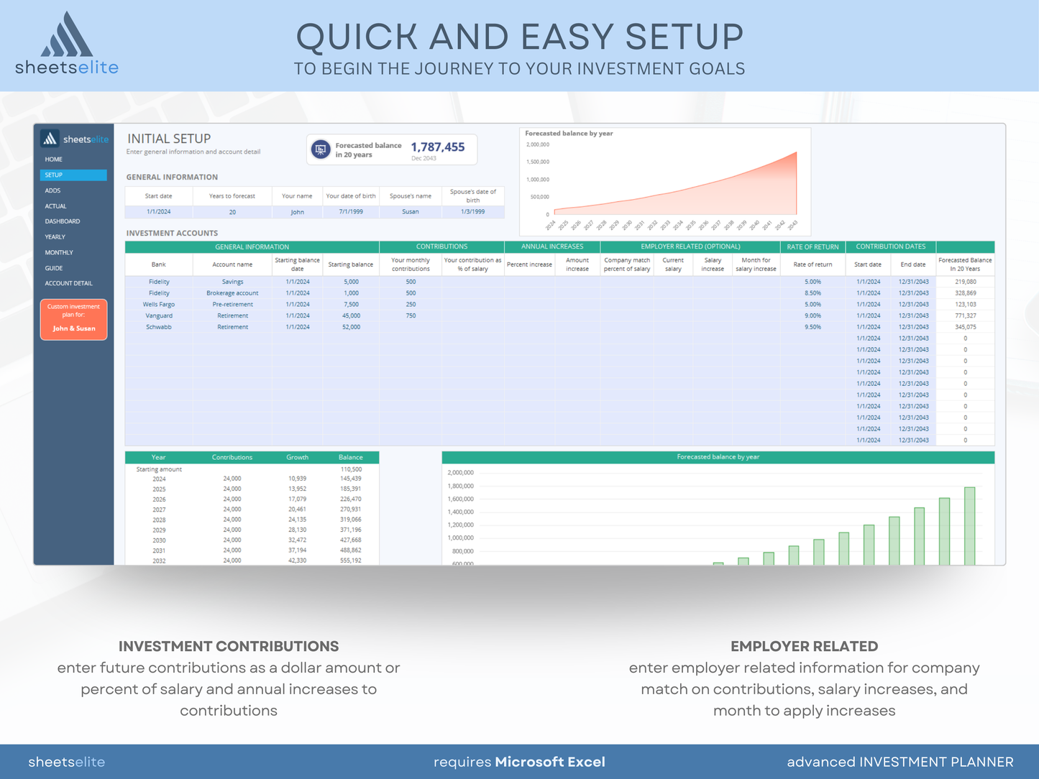
Task: Go to the ADDS page
Action: coord(52,191)
